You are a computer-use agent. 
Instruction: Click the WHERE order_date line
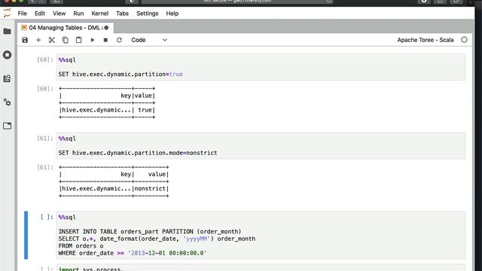pos(133,253)
